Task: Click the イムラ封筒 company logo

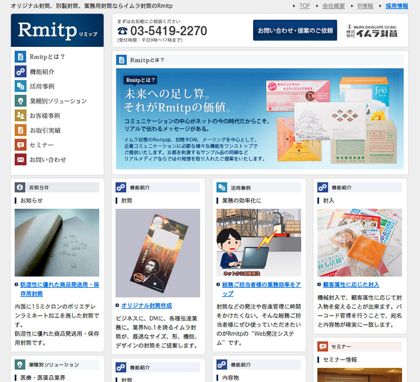Action: (x=372, y=31)
